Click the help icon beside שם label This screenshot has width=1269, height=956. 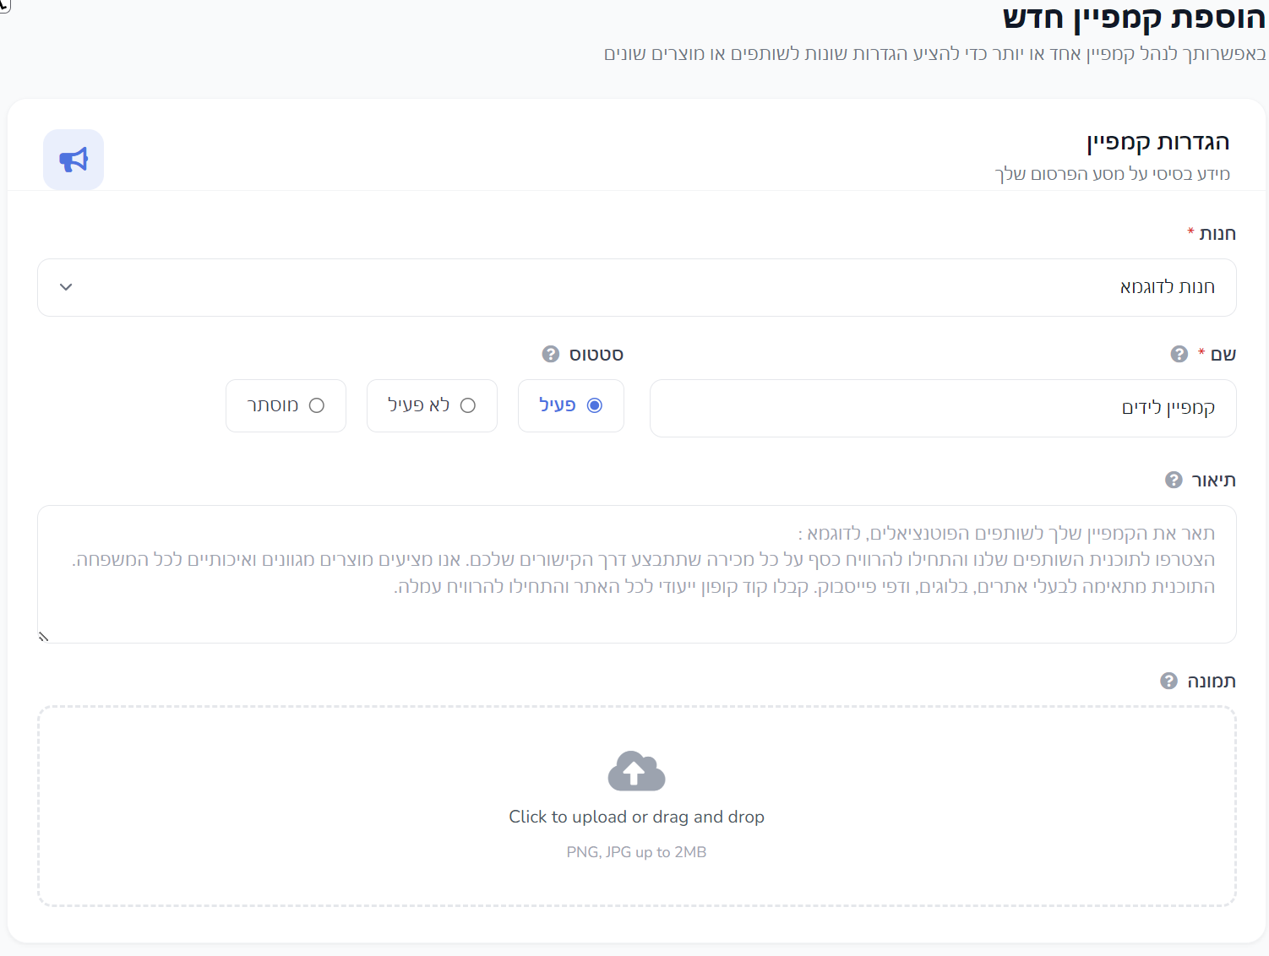(1179, 354)
